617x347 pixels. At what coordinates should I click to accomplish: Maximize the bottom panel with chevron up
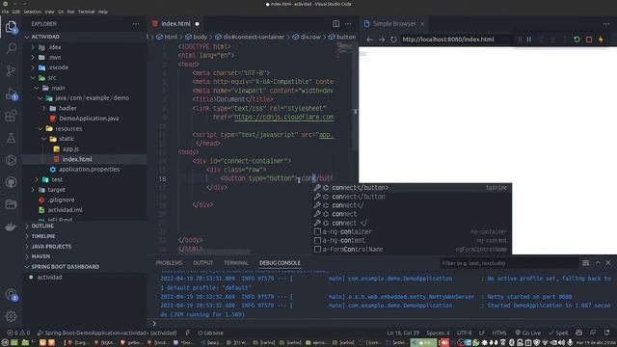point(598,263)
